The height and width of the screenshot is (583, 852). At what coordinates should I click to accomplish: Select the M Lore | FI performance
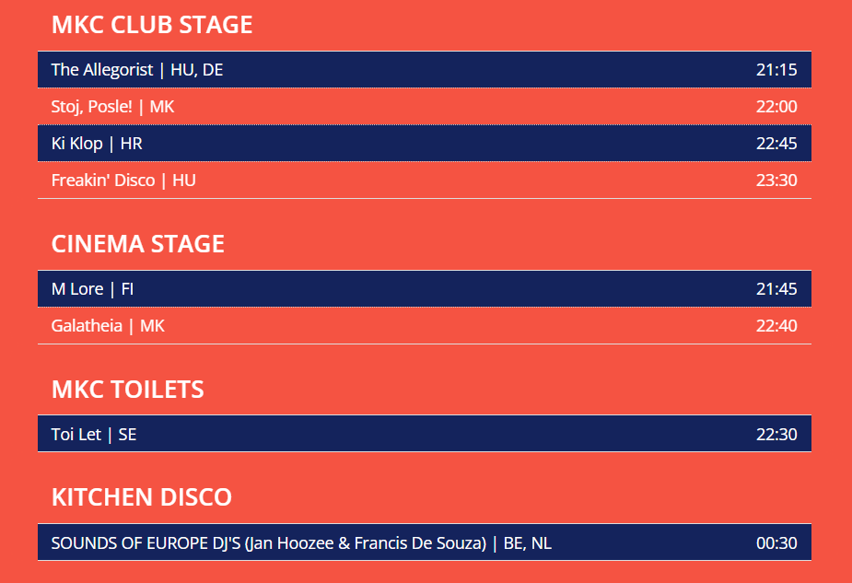[x=425, y=288]
